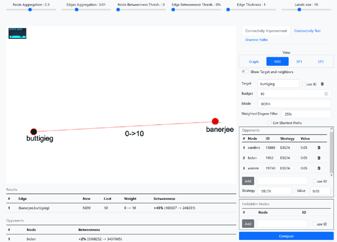Click Add button in Opponents panel

[x=248, y=181]
